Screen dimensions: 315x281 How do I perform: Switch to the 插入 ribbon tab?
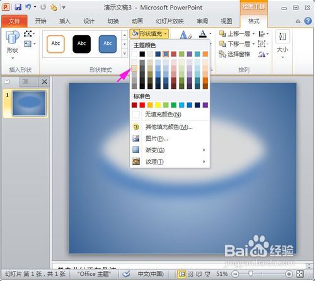point(64,21)
